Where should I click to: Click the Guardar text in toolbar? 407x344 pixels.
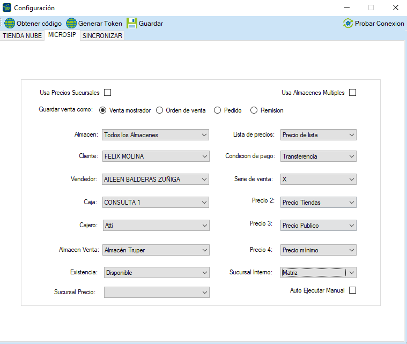pyautogui.click(x=151, y=24)
